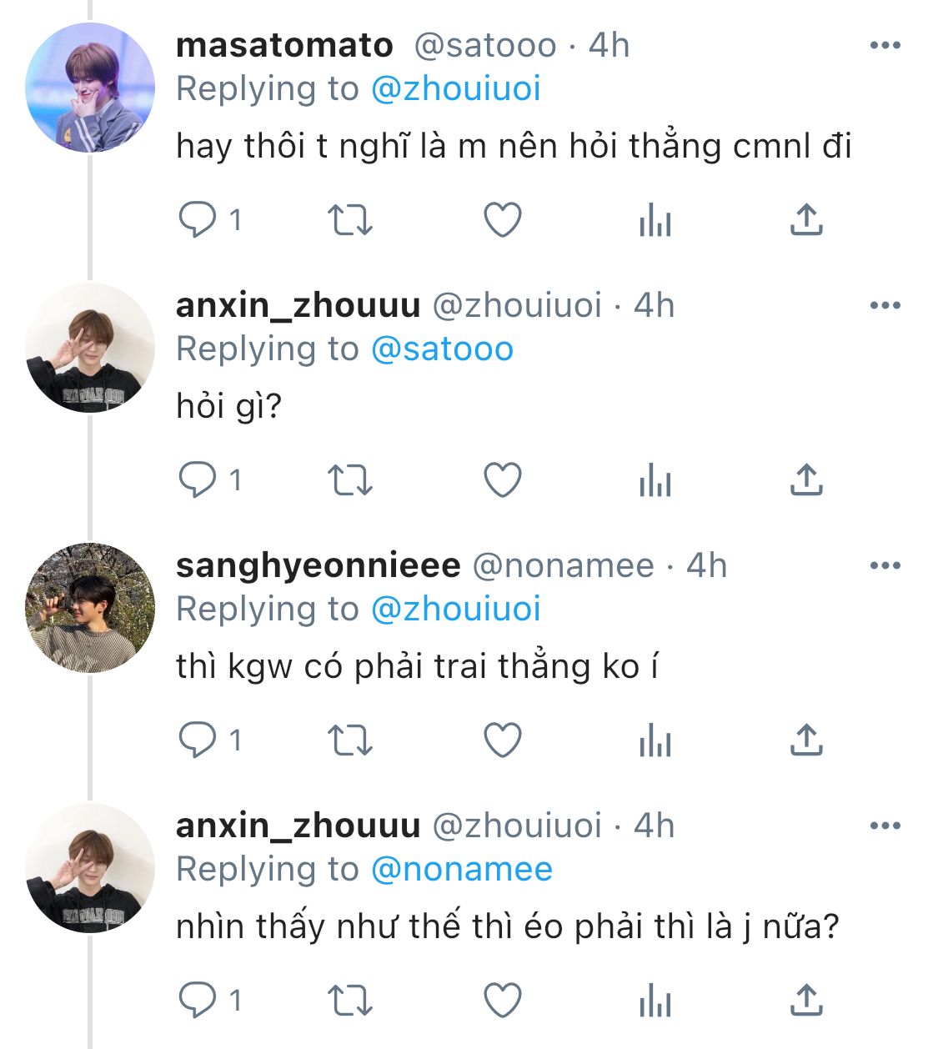The height and width of the screenshot is (1049, 938).
Task: Open masatomato's profile picture
Action: (90, 88)
